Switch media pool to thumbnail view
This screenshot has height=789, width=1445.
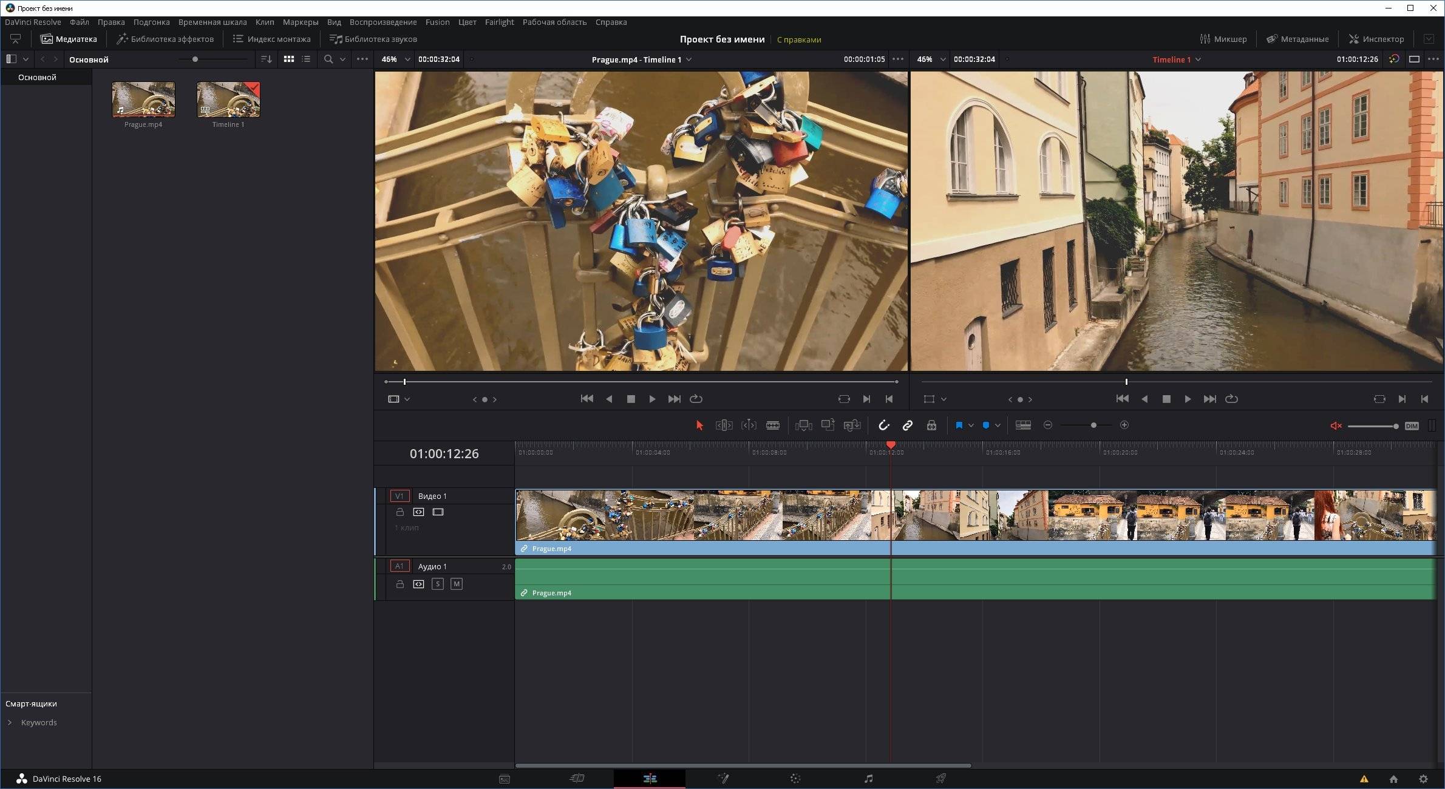click(x=289, y=59)
